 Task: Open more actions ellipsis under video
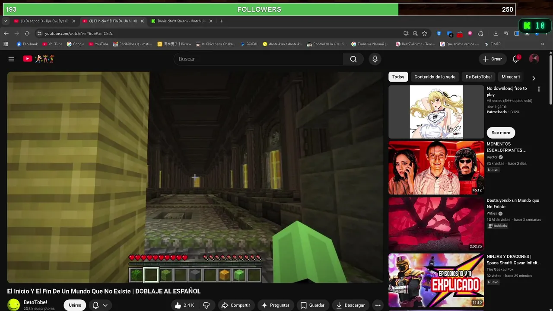click(378, 305)
